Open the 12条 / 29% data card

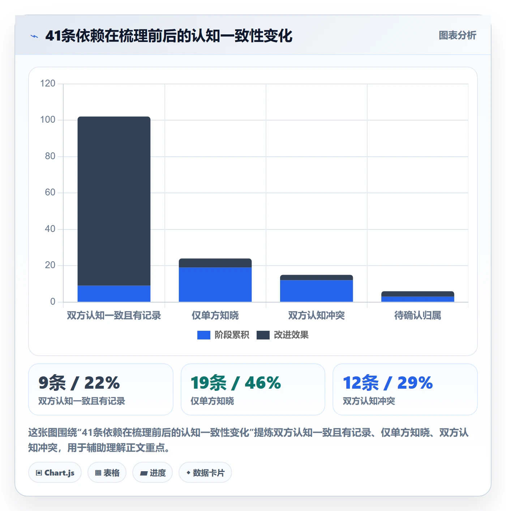click(405, 389)
